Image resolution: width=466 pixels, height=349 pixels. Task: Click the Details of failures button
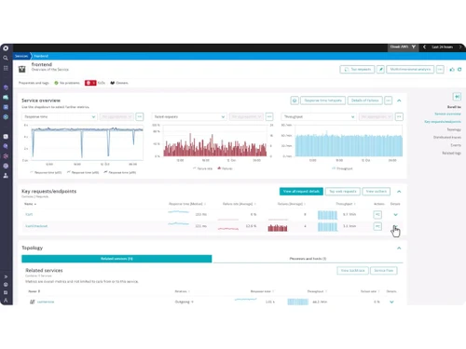pos(365,101)
